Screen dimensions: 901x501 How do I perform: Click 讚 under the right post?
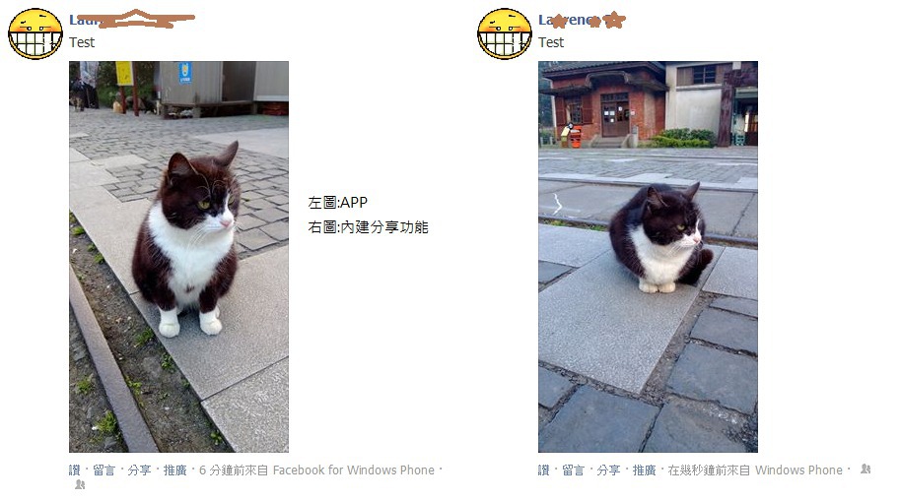(x=543, y=470)
